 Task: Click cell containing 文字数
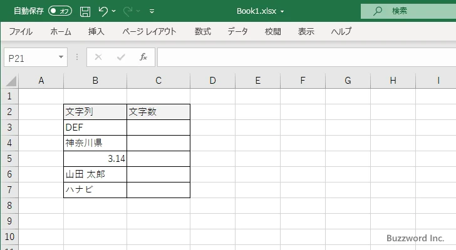158,112
